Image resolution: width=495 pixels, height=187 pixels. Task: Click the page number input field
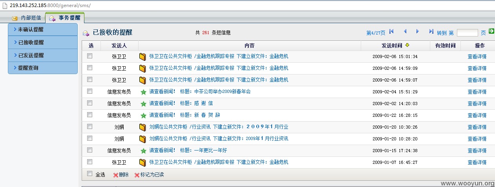pyautogui.click(x=467, y=33)
